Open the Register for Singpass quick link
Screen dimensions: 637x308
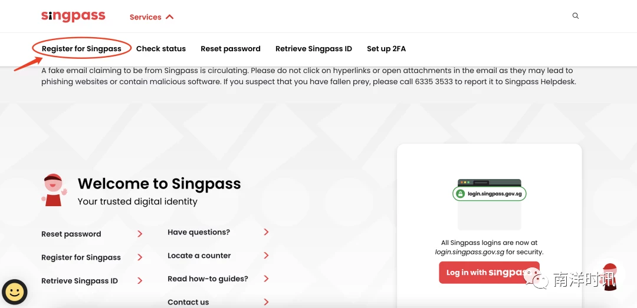pyautogui.click(x=81, y=257)
